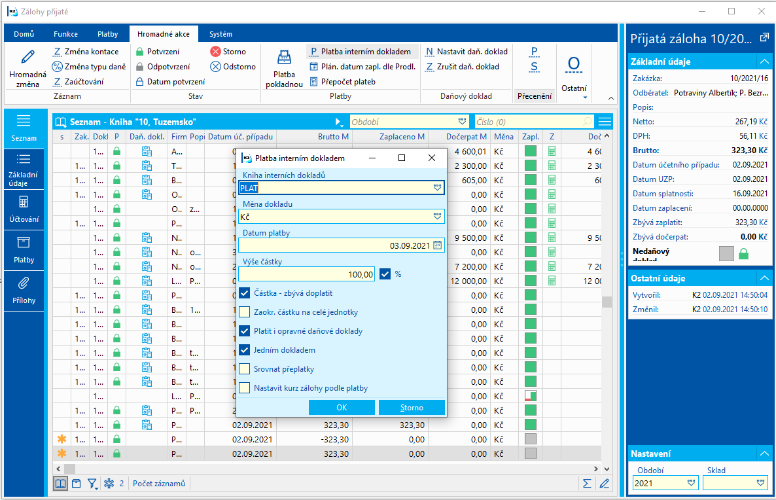Click the Platba pokladnou icon

click(283, 60)
